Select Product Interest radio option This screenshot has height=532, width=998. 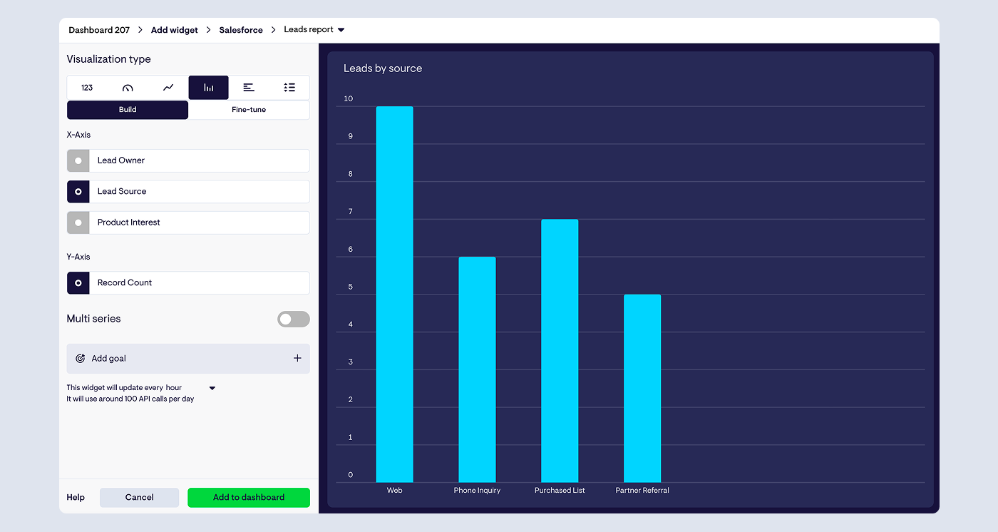point(78,222)
